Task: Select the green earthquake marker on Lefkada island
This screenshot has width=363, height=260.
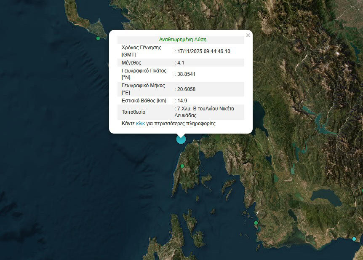Action: click(182, 166)
